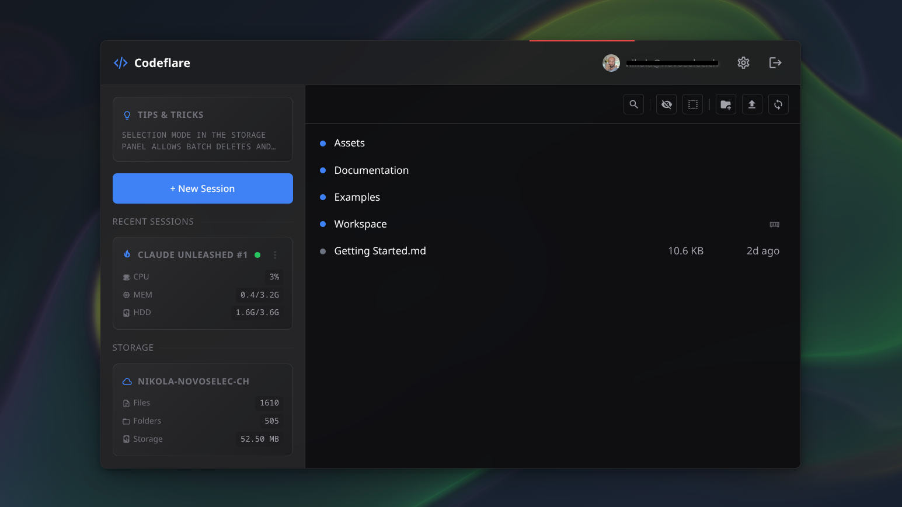Open settings via the gear icon
This screenshot has width=902, height=507.
pyautogui.click(x=743, y=62)
